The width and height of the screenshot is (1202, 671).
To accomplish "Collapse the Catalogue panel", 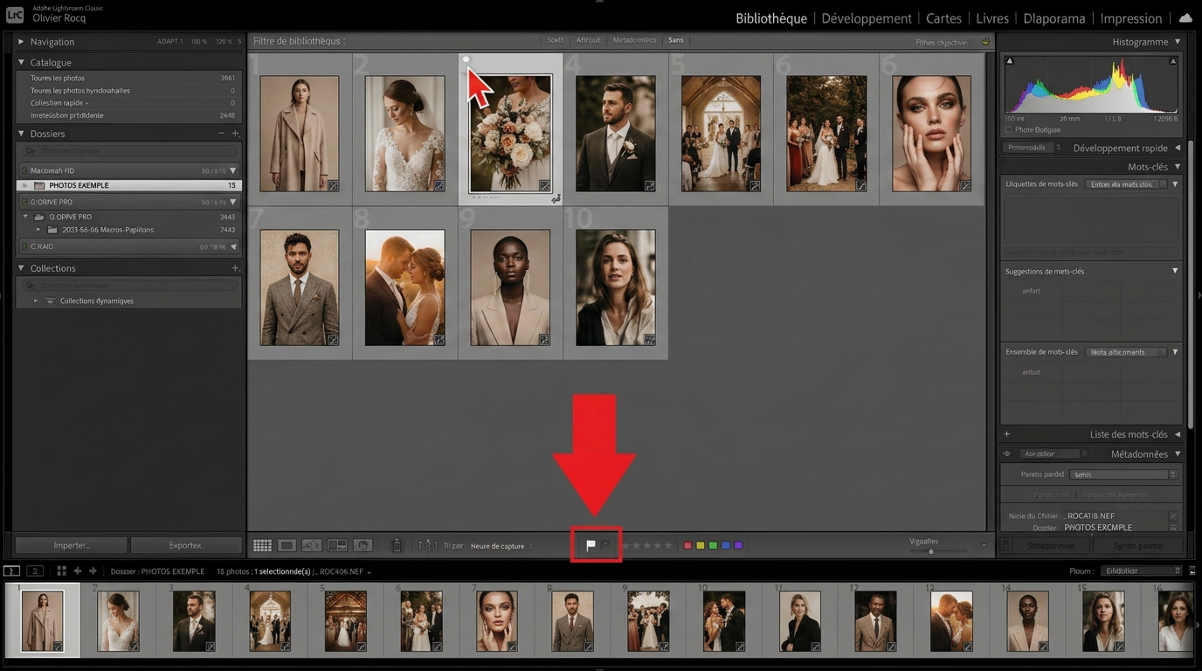I will (x=21, y=63).
